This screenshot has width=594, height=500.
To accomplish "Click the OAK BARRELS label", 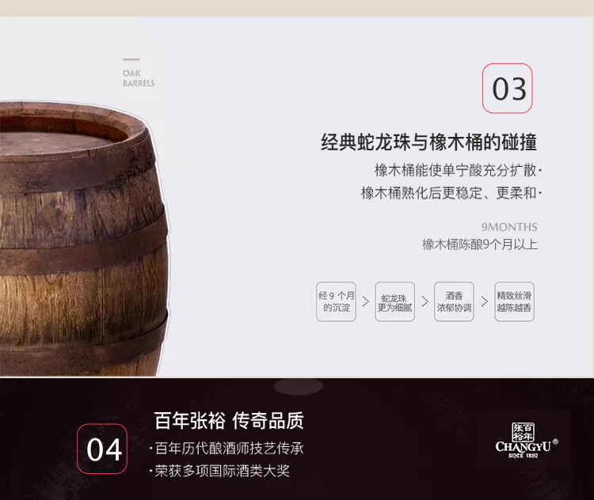I will 139,78.
